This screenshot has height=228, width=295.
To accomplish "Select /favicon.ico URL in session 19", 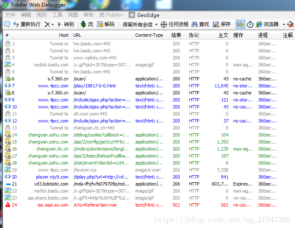I will point(85,170).
